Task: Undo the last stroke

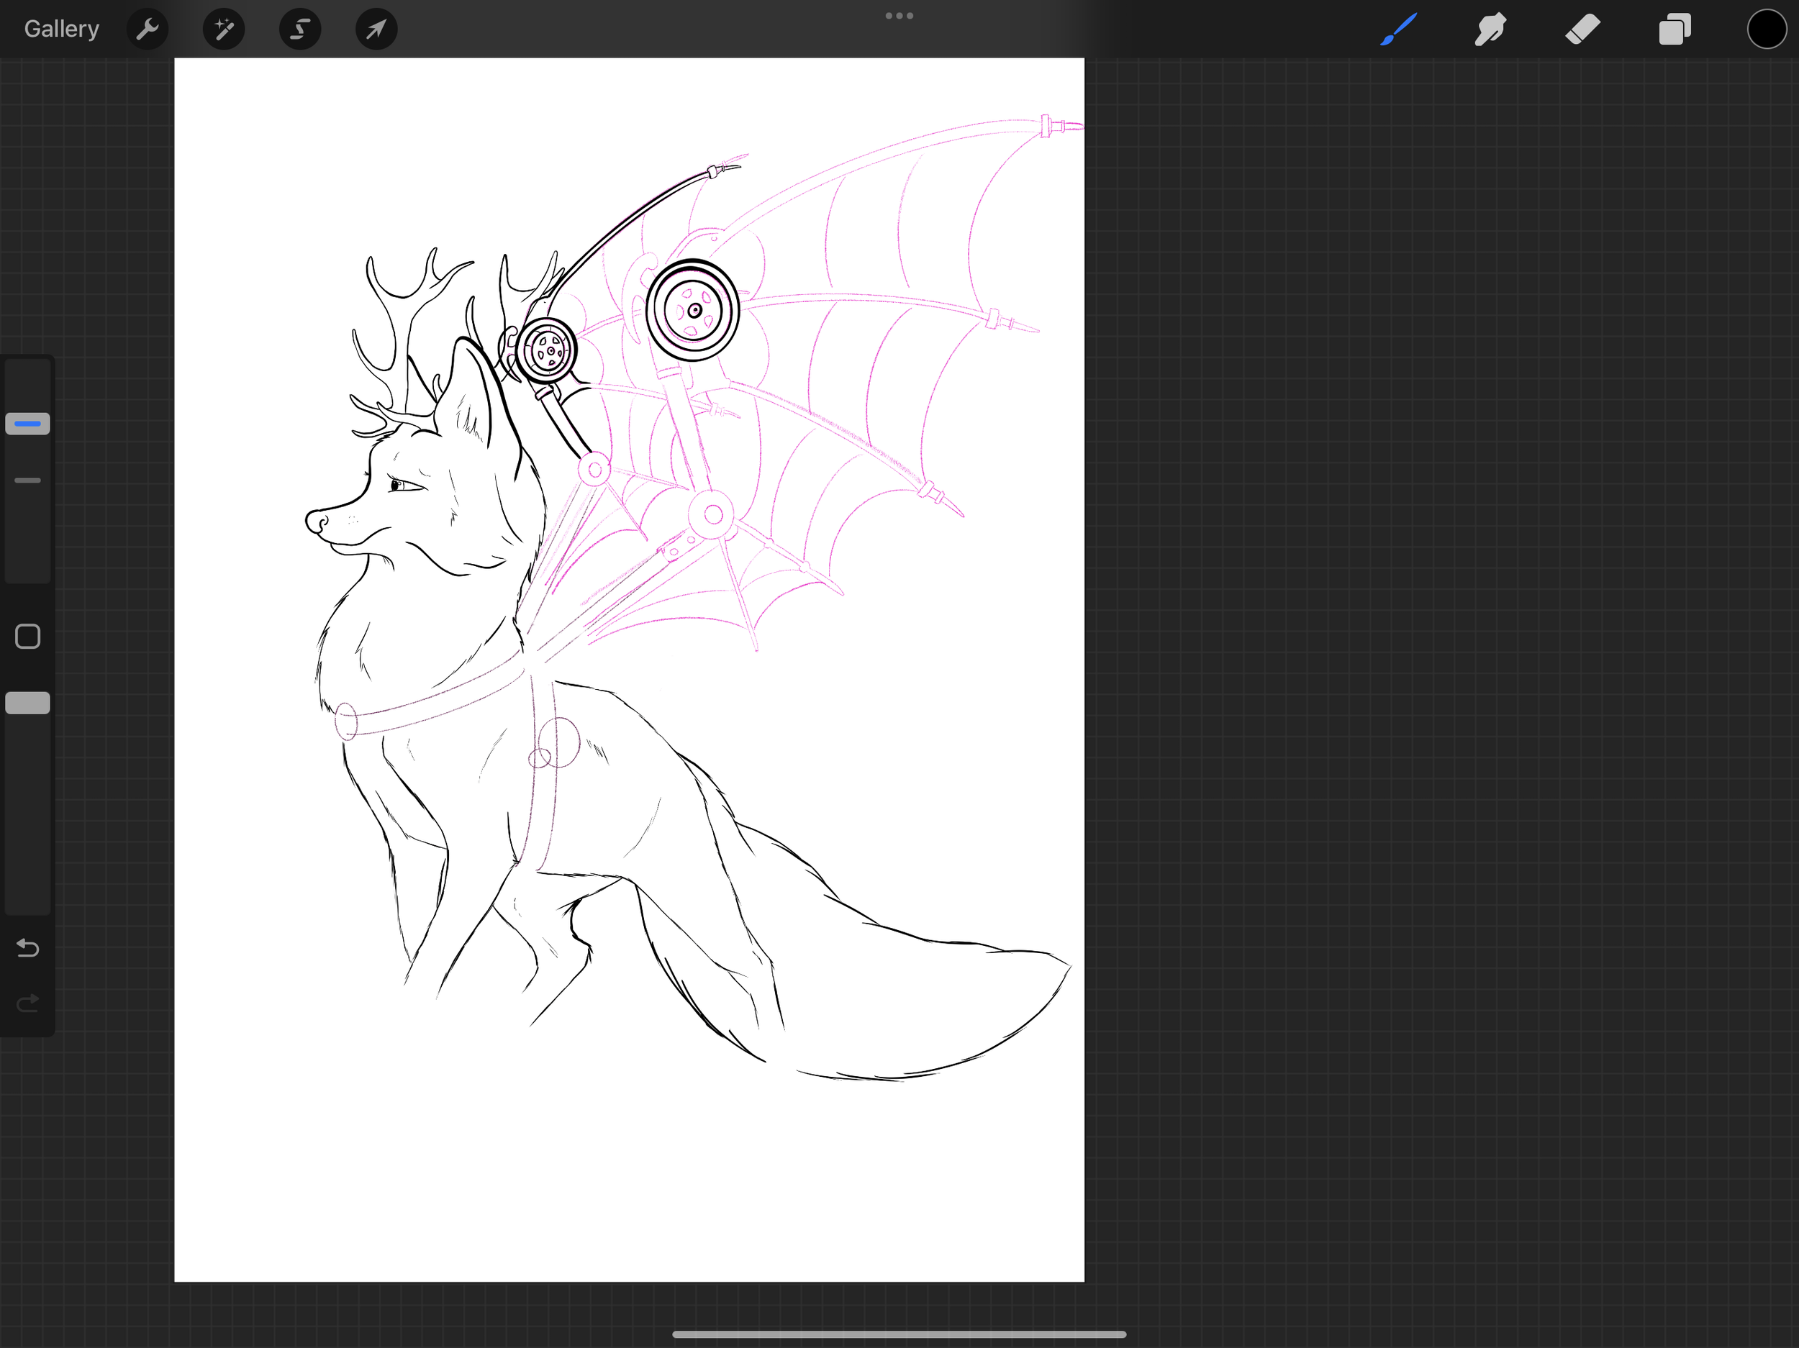Action: point(27,947)
